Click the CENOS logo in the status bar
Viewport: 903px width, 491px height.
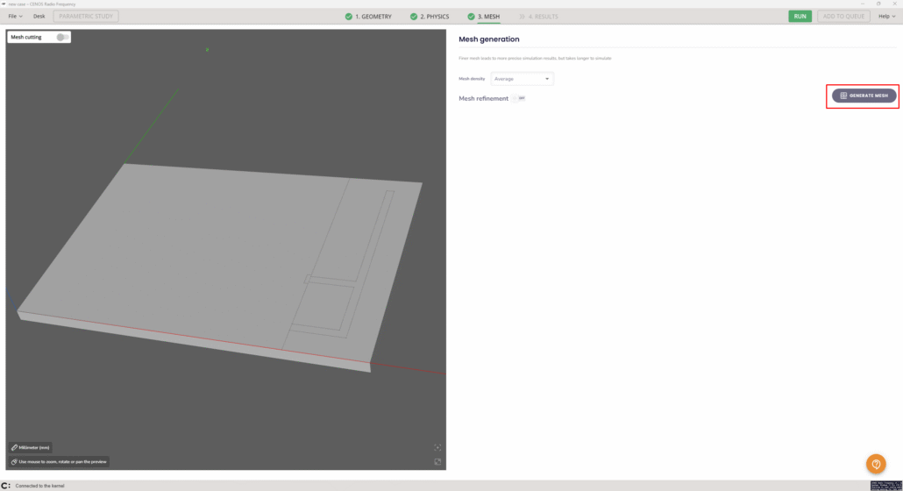pyautogui.click(x=6, y=486)
